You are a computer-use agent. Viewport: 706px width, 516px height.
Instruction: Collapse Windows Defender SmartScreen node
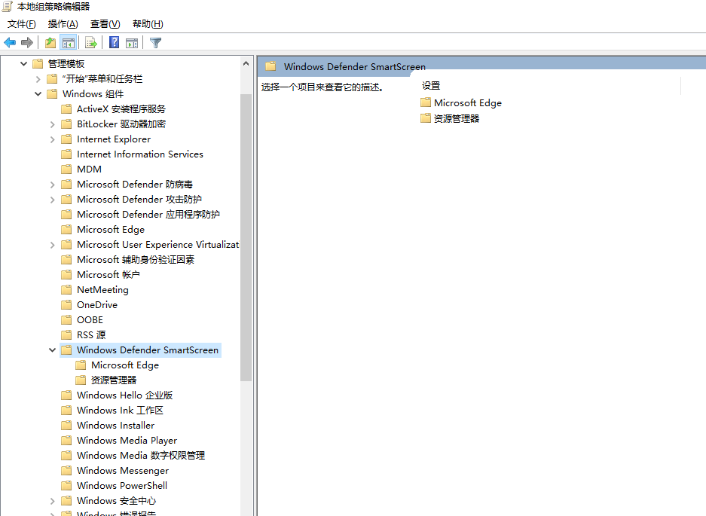tap(52, 350)
